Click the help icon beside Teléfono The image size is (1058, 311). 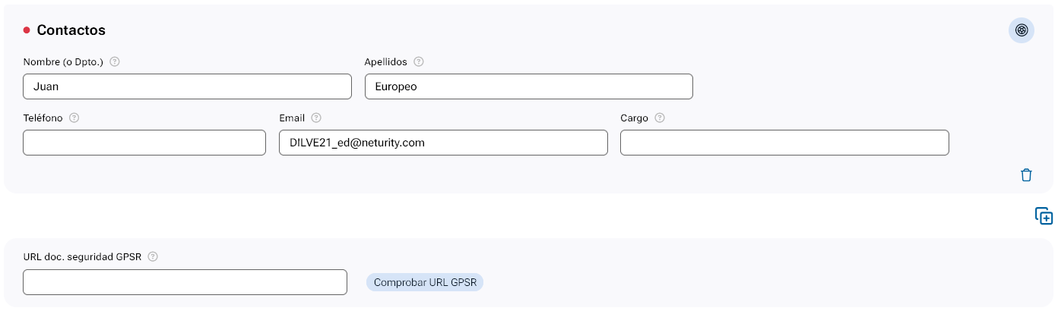(x=74, y=118)
